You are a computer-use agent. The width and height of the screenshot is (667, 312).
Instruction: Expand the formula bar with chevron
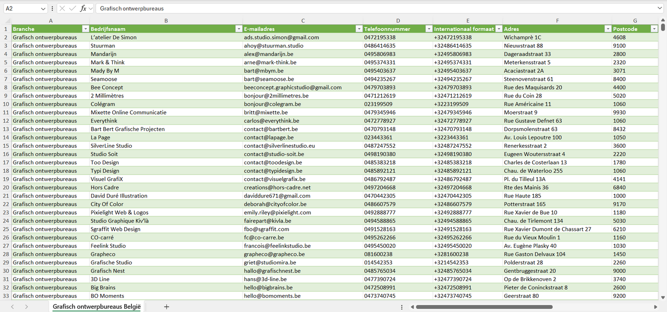click(660, 8)
